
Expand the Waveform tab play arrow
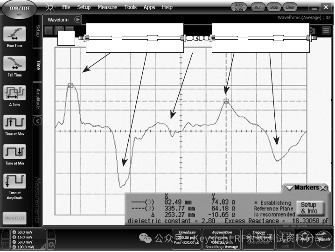pyautogui.click(x=77, y=20)
